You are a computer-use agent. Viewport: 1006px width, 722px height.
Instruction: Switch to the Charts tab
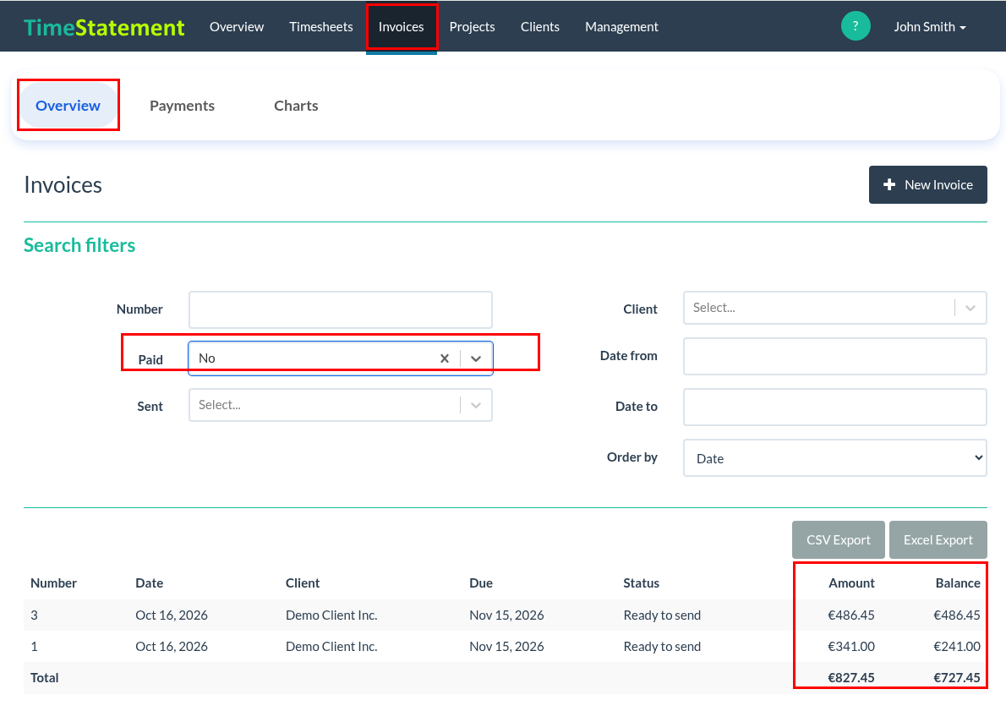[x=296, y=105]
